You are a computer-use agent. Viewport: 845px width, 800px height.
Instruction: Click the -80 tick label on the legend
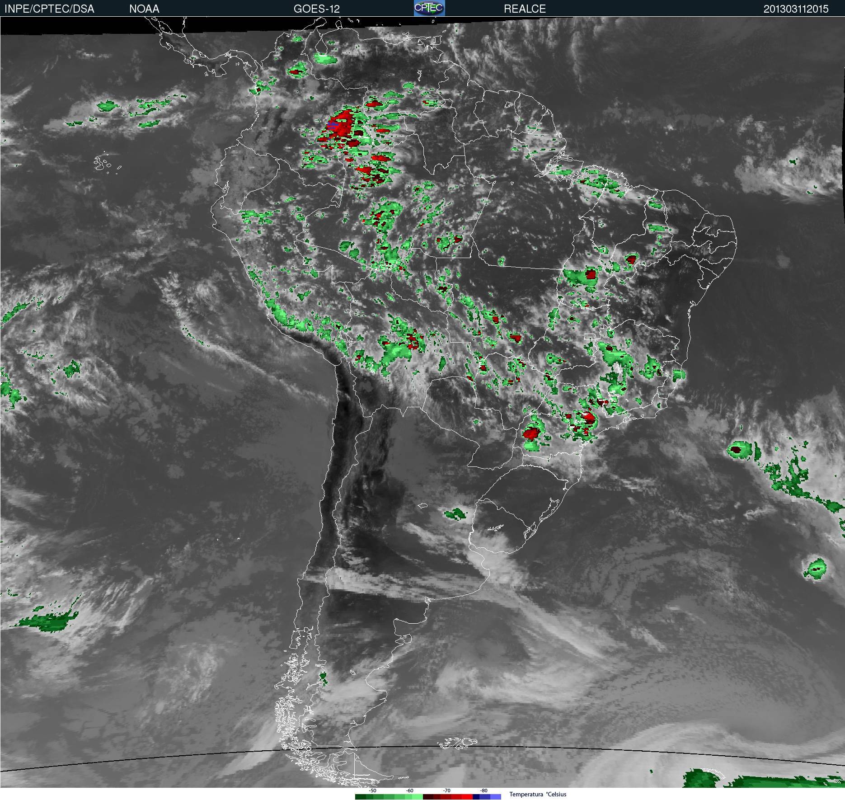pyautogui.click(x=484, y=791)
